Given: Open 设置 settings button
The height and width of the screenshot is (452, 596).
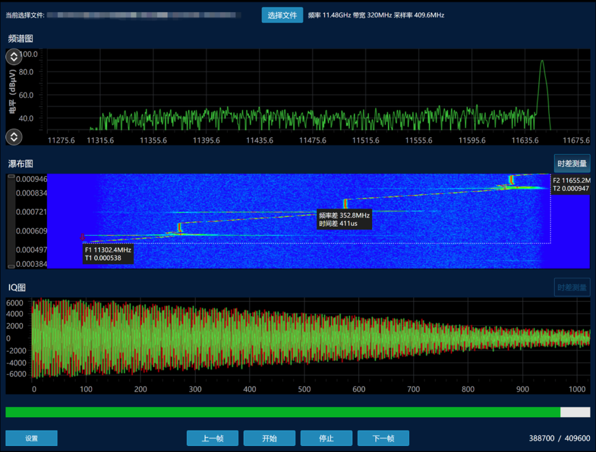Looking at the screenshot, I should (x=31, y=438).
